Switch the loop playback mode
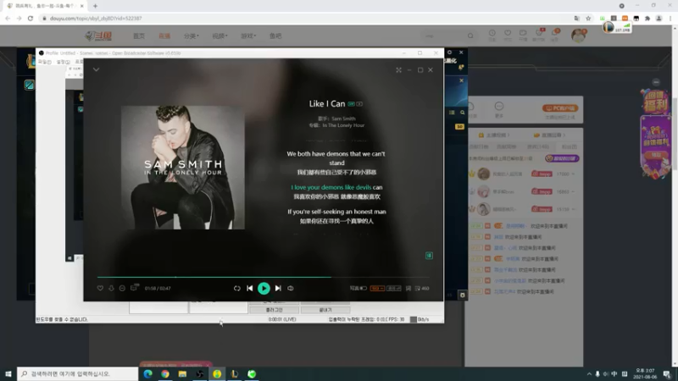 tap(237, 288)
